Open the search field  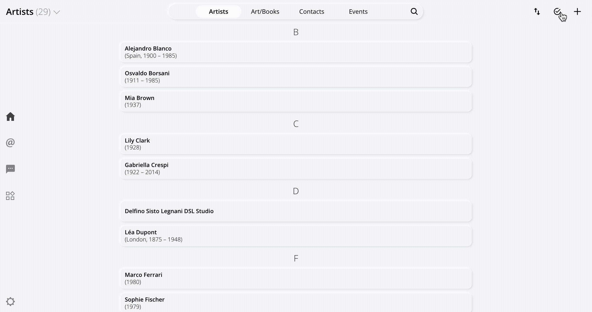414,12
